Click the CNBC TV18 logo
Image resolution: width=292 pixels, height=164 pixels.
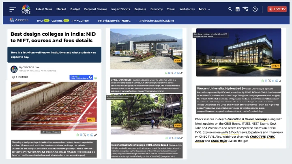(x=26, y=9)
